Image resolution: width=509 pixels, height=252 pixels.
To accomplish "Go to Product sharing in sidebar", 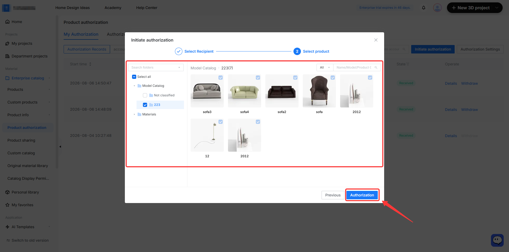I will coord(21,140).
